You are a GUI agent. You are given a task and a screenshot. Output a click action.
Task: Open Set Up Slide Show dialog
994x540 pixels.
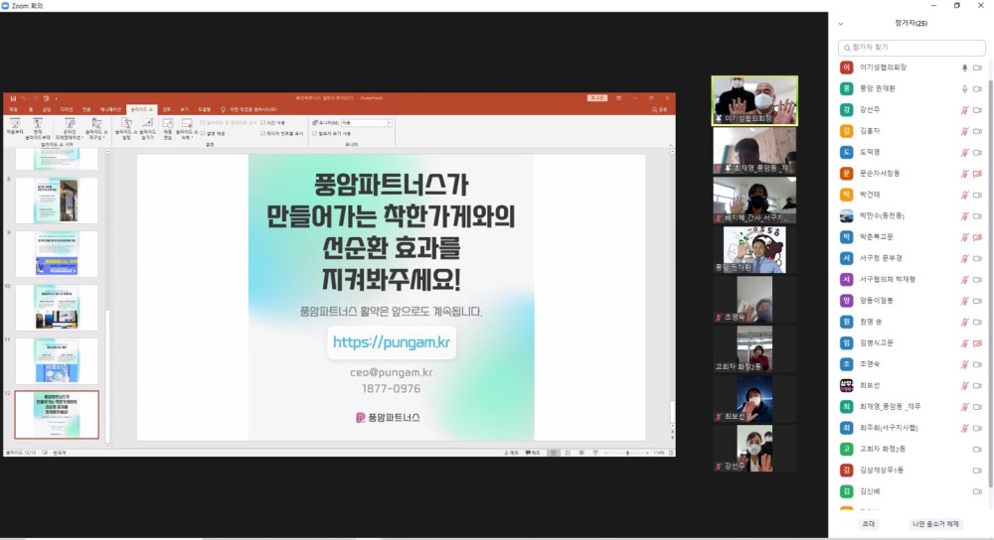(x=126, y=128)
